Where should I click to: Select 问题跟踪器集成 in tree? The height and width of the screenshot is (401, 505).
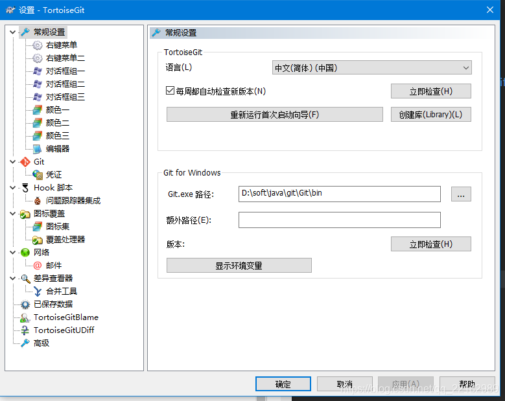[73, 201]
